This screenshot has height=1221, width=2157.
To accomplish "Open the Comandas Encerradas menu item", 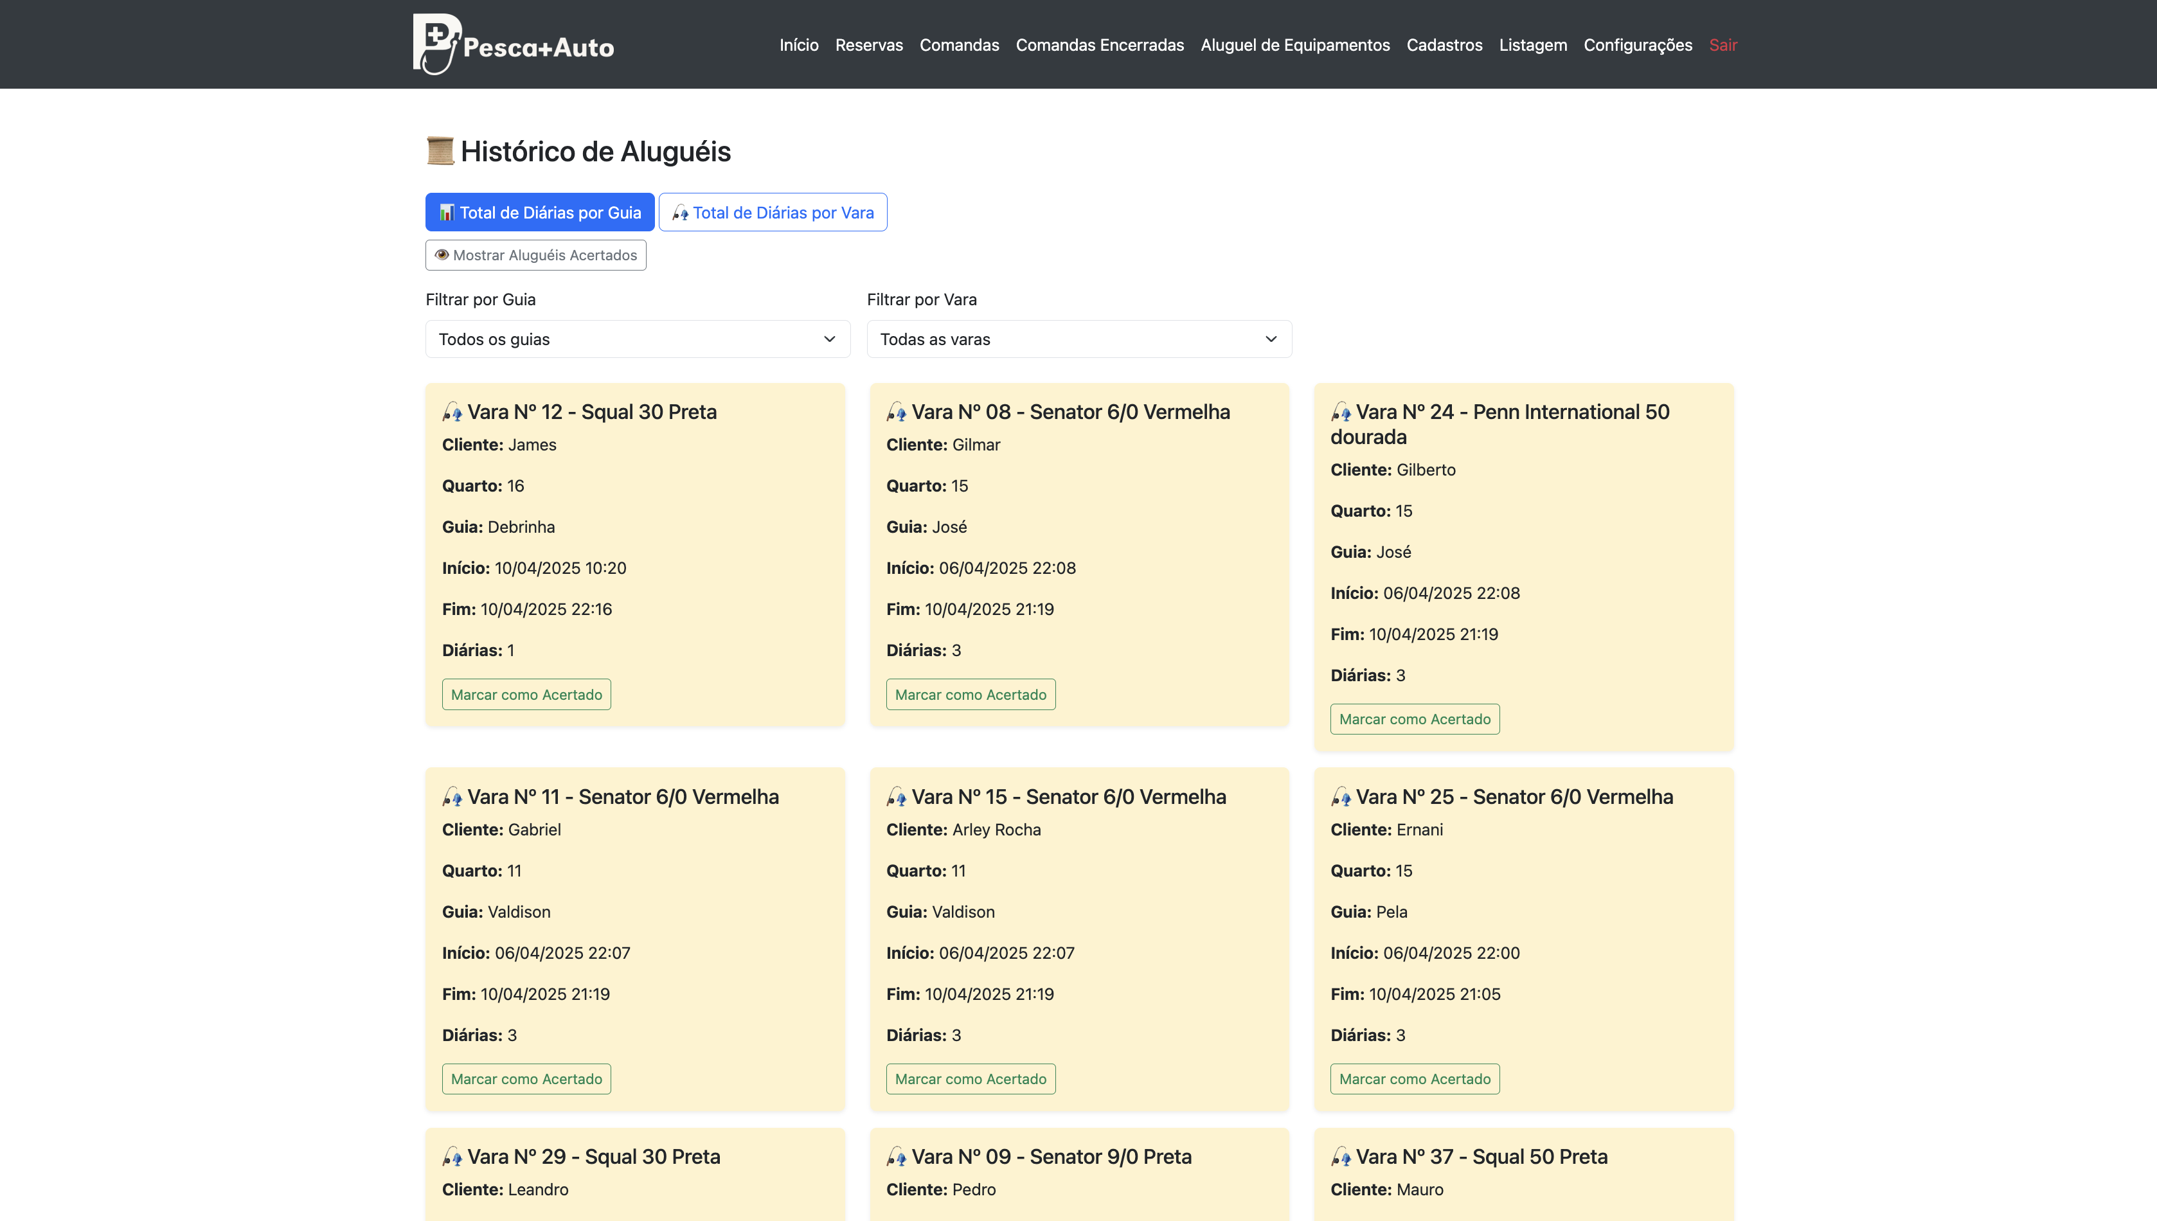I will [x=1100, y=45].
